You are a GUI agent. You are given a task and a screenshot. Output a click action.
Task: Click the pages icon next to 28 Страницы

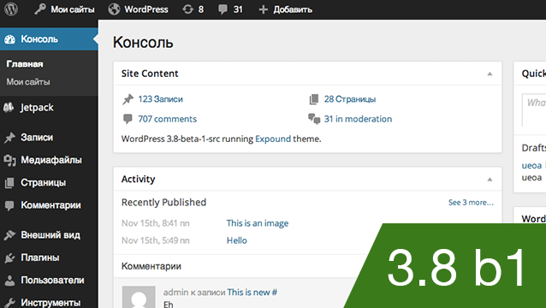314,99
